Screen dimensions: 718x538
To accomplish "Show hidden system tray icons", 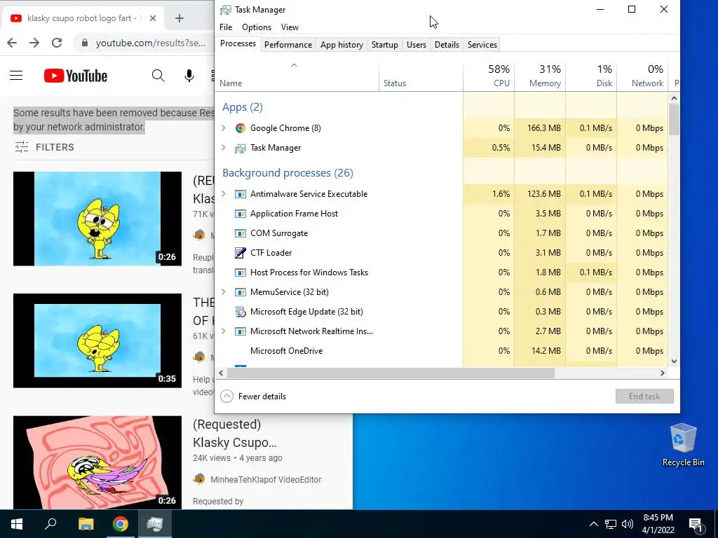I will pyautogui.click(x=593, y=524).
